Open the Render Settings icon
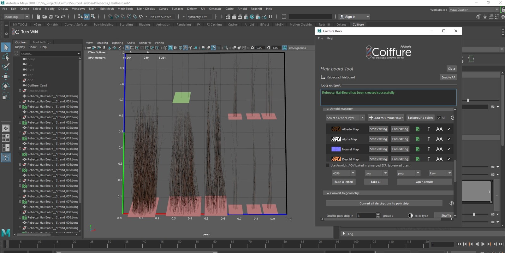This screenshot has height=253, width=505. (x=246, y=17)
